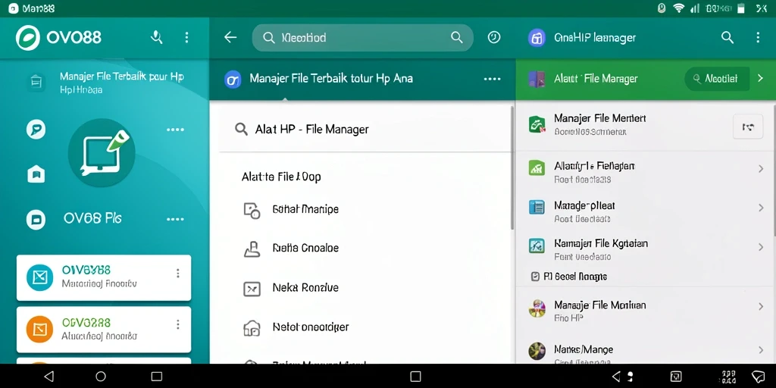
Task: Tap the magnifier at search field's right end
Action: tap(456, 38)
